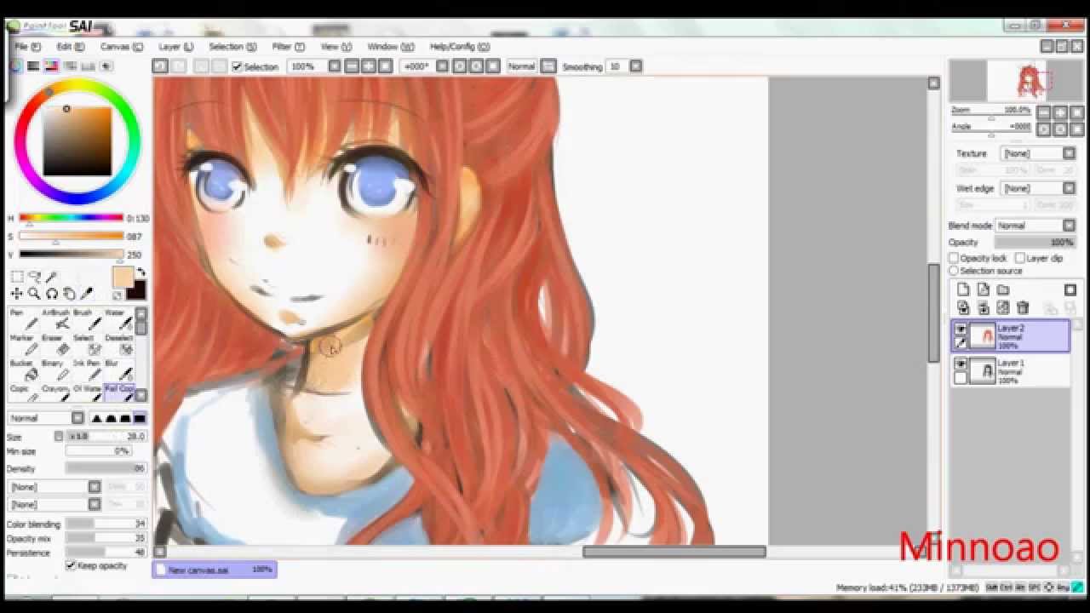This screenshot has width=1090, height=613.
Task: Select the Water brush tool
Action: tap(118, 318)
